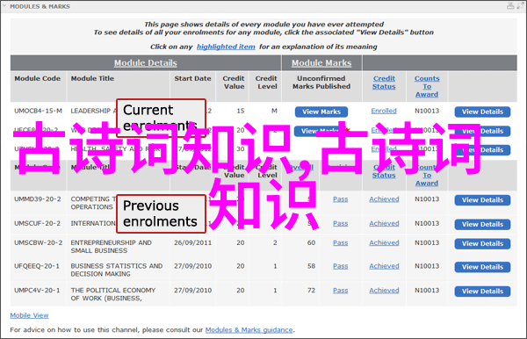The image size is (527, 339).
Task: Click the mark value 58
Action: pos(311,266)
